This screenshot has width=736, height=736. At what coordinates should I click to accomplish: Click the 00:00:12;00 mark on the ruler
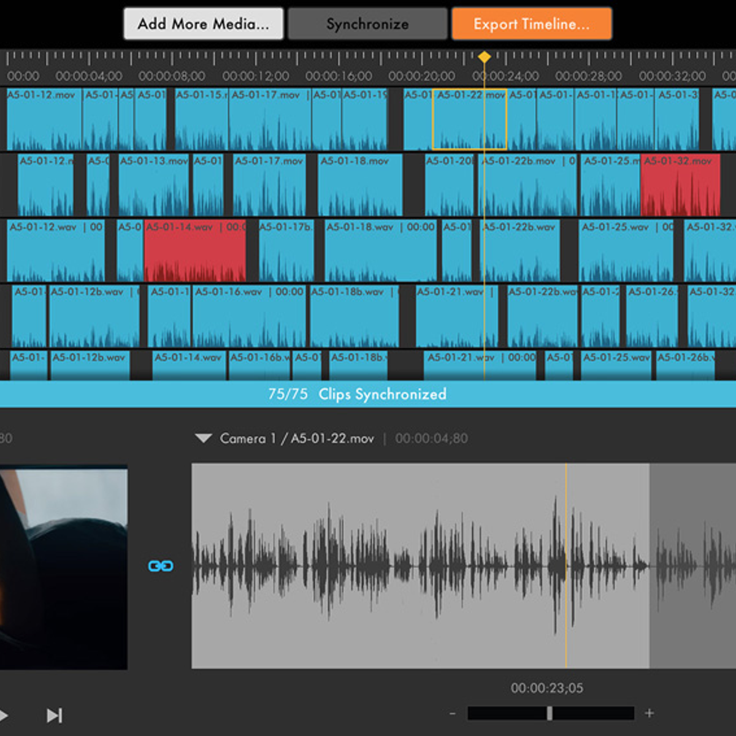pyautogui.click(x=255, y=76)
